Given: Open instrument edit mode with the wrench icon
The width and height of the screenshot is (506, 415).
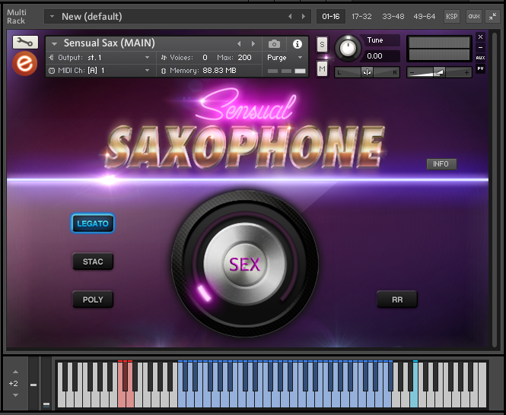Looking at the screenshot, I should click(x=25, y=43).
